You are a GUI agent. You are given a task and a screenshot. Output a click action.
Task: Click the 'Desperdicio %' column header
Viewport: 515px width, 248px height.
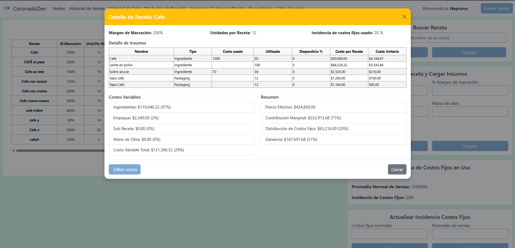tap(311, 51)
